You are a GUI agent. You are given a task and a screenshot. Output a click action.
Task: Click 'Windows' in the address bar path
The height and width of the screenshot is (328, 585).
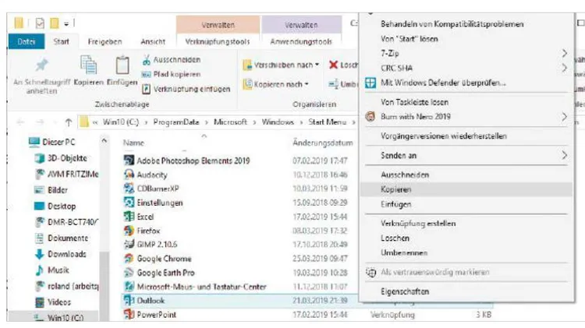pyautogui.click(x=278, y=122)
